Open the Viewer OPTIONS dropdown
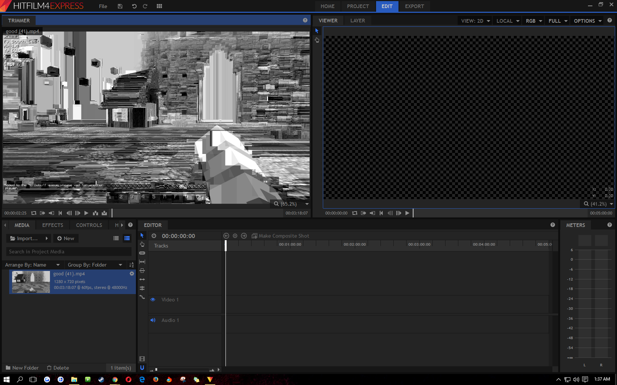617x385 pixels. coord(587,21)
